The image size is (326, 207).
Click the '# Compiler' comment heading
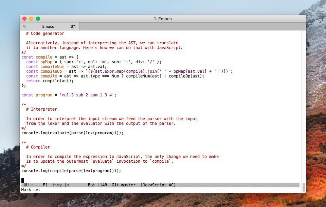pyautogui.click(x=38, y=147)
